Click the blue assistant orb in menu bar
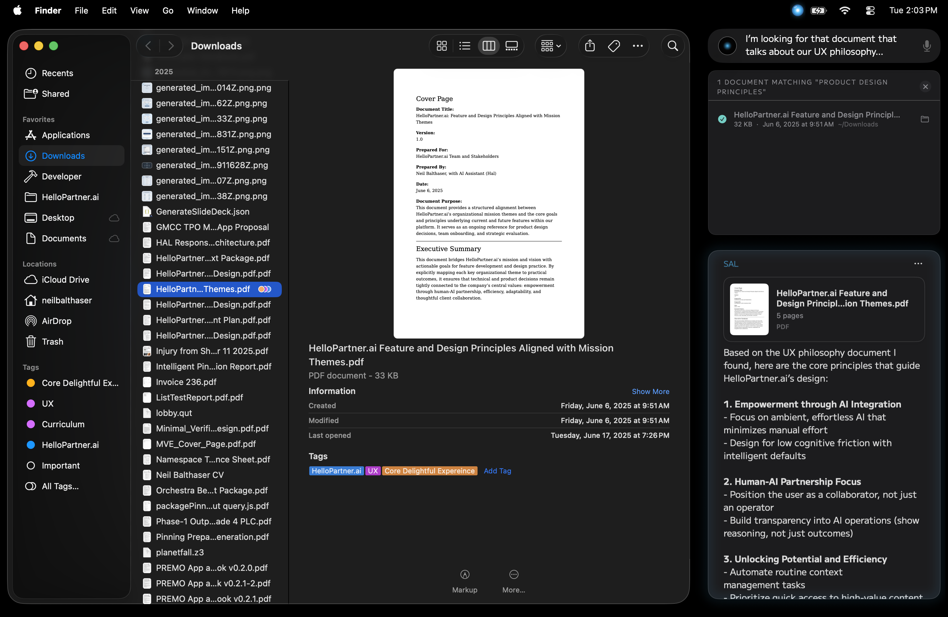The height and width of the screenshot is (617, 948). (797, 11)
